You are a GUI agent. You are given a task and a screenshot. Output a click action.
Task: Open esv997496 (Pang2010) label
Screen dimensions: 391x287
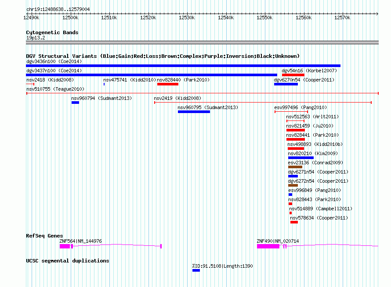300,107
